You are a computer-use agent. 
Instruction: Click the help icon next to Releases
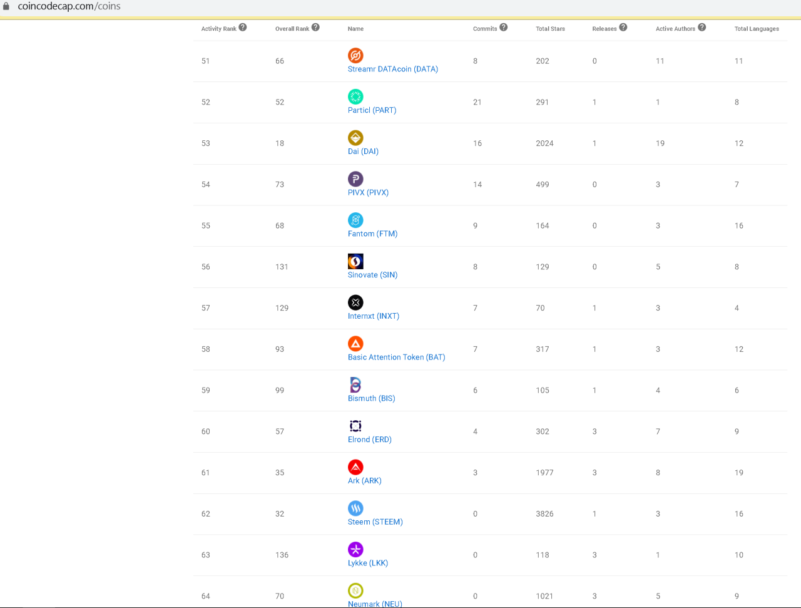point(623,28)
